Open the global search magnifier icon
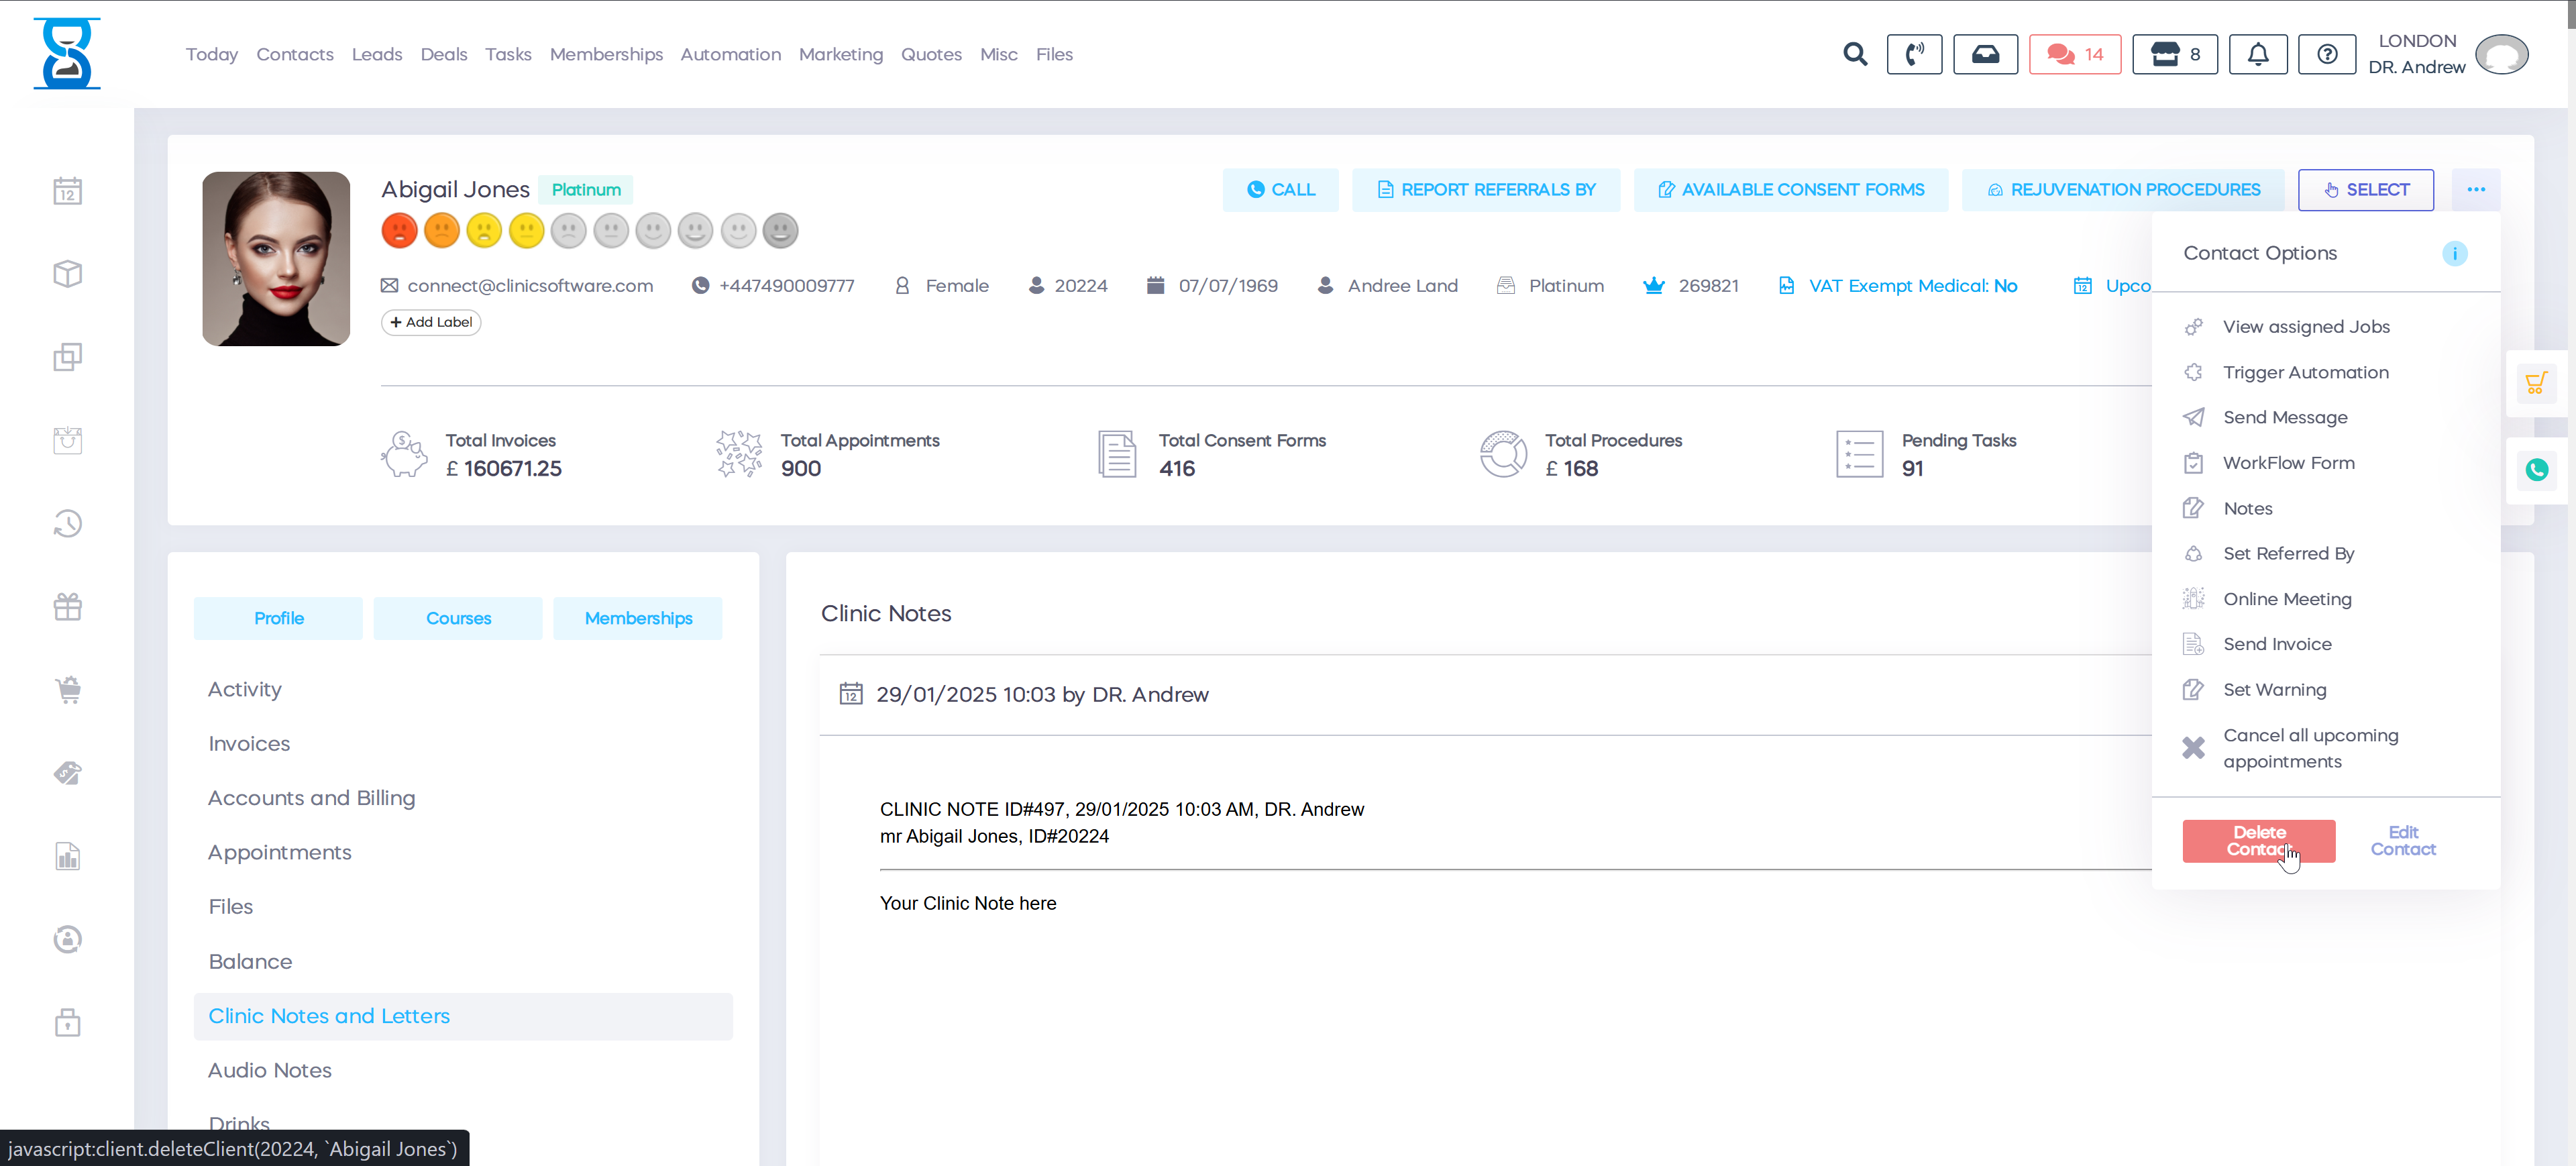2576x1166 pixels. [1855, 54]
